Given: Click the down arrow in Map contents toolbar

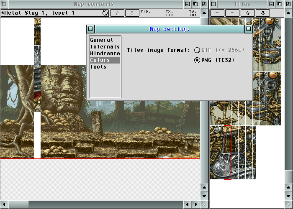Looking at the screenshot, I should point(132,13).
